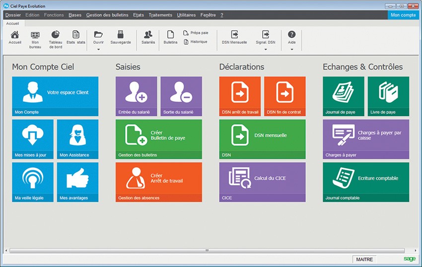Open DSN Mensuelle from the toolbar
The width and height of the screenshot is (422, 267).
click(x=235, y=35)
